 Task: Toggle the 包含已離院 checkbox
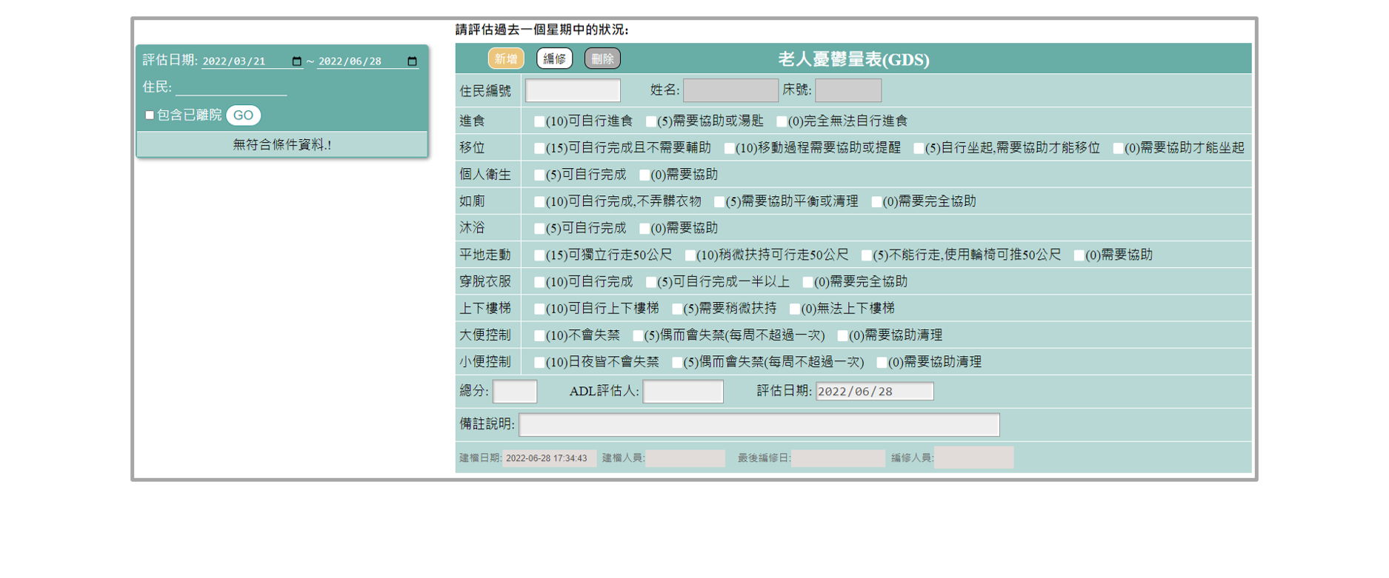(x=150, y=115)
